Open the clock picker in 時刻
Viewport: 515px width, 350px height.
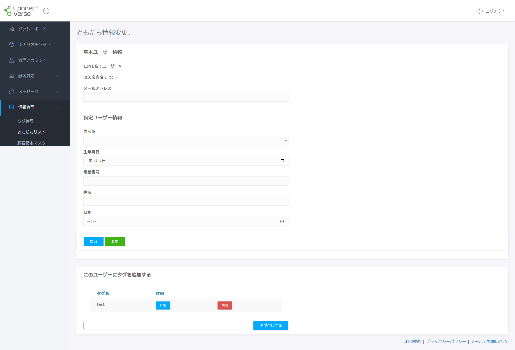click(x=282, y=221)
